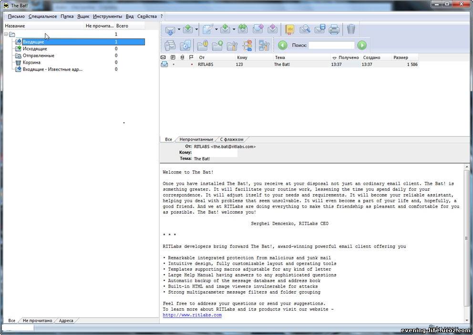The width and height of the screenshot is (473, 335).
Task: Open the Вид menu
Action: 130,16
